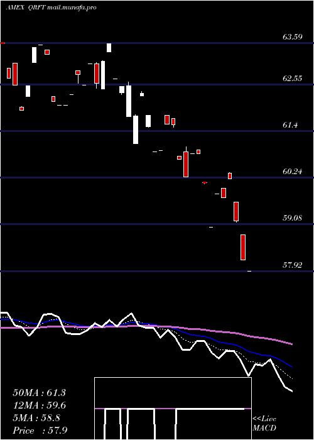Image resolution: width=314 pixels, height=440 pixels.
Task: Click the 60.24 price level label
Action: (293, 172)
